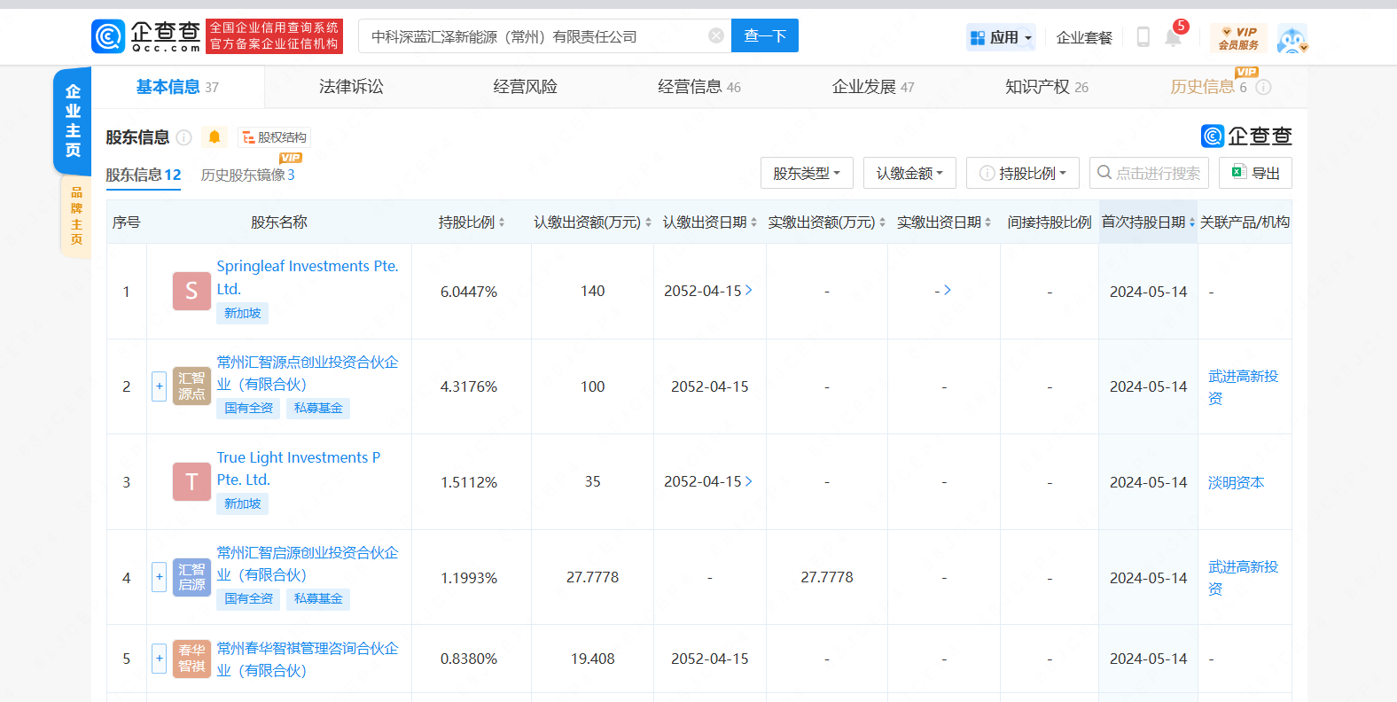Viewport: 1397px width, 702px height.
Task: Click the 27.7778 实缴出资额 cell
Action: coord(827,577)
